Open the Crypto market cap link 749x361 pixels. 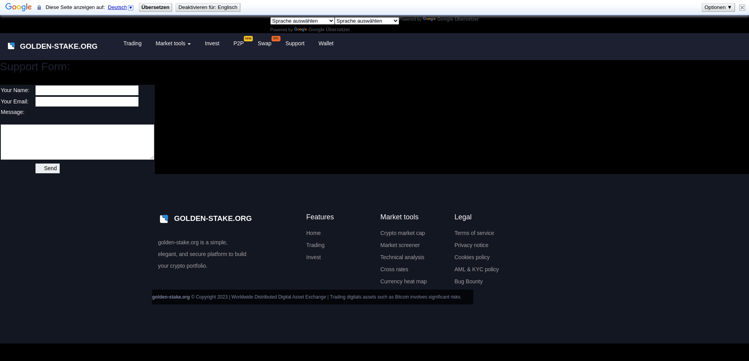402,233
